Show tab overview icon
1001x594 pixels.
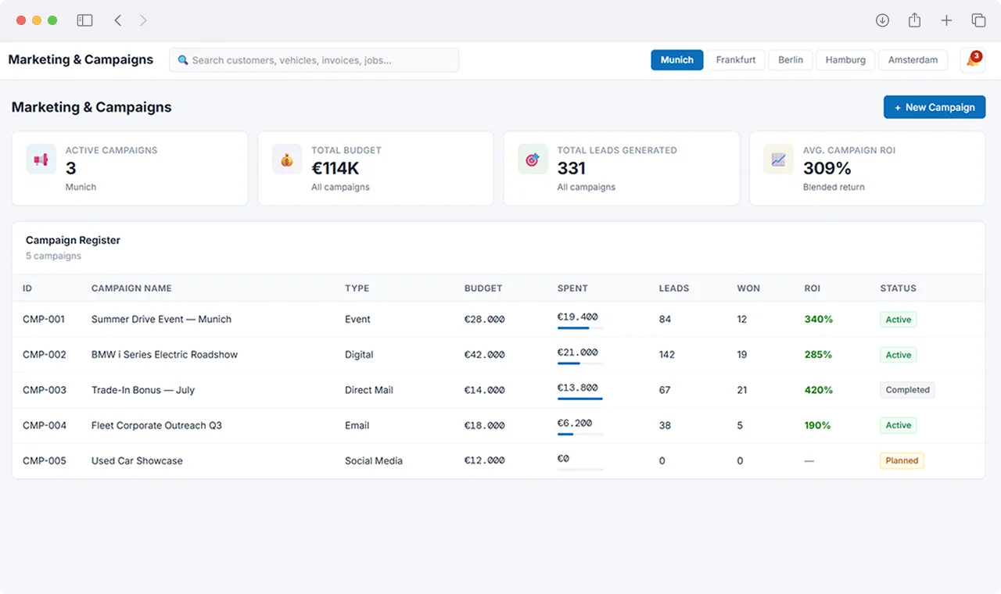[978, 20]
